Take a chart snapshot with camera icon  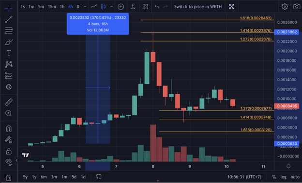pos(297,7)
